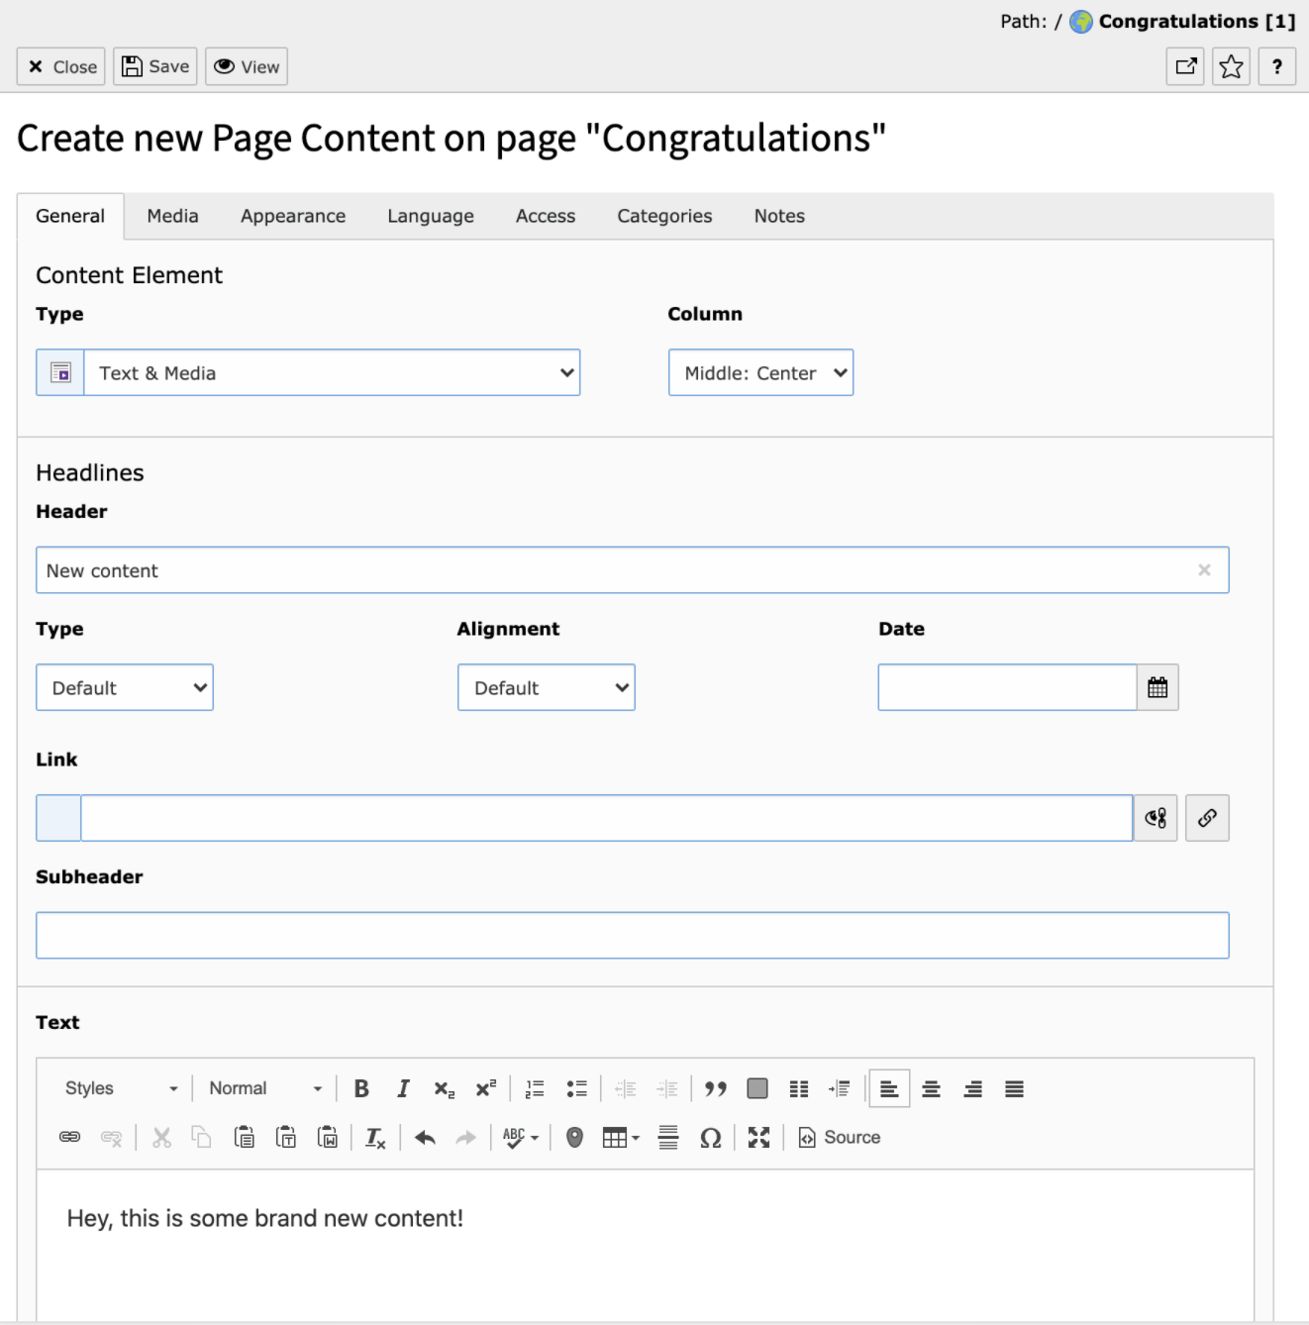Click the text 'Hey, this is some brand new content!'
This screenshot has width=1309, height=1325.
tap(265, 1218)
